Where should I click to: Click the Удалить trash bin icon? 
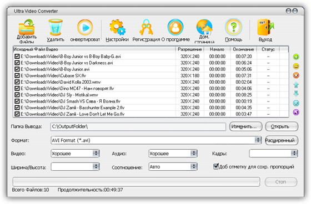(56, 27)
